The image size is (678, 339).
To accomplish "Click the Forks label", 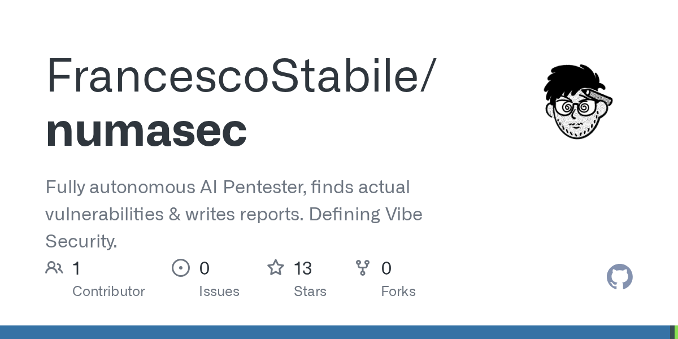I will click(398, 292).
